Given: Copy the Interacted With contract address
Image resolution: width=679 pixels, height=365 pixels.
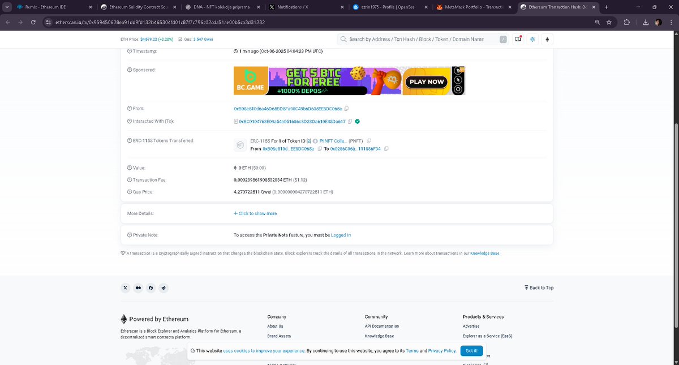Looking at the screenshot, I should (x=350, y=122).
